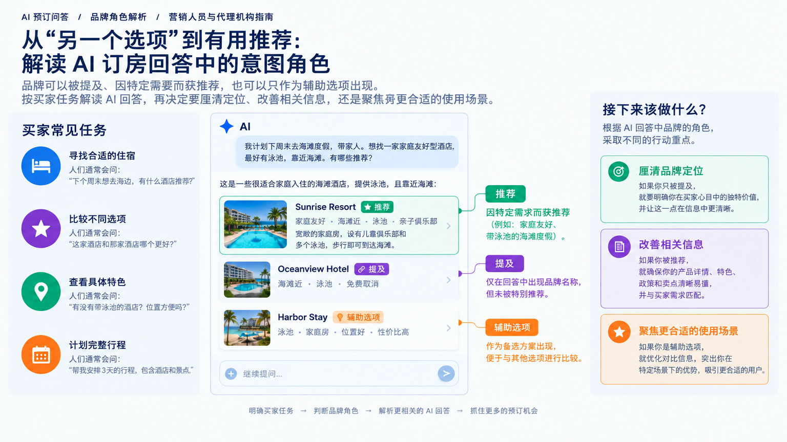Click the orange 辅助选项 badge on Harbor Stay
The width and height of the screenshot is (787, 442).
coord(358,317)
